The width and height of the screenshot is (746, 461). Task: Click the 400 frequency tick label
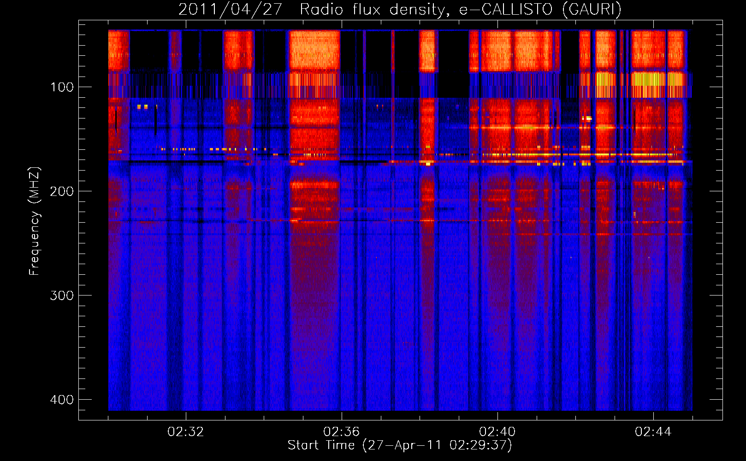coord(62,400)
